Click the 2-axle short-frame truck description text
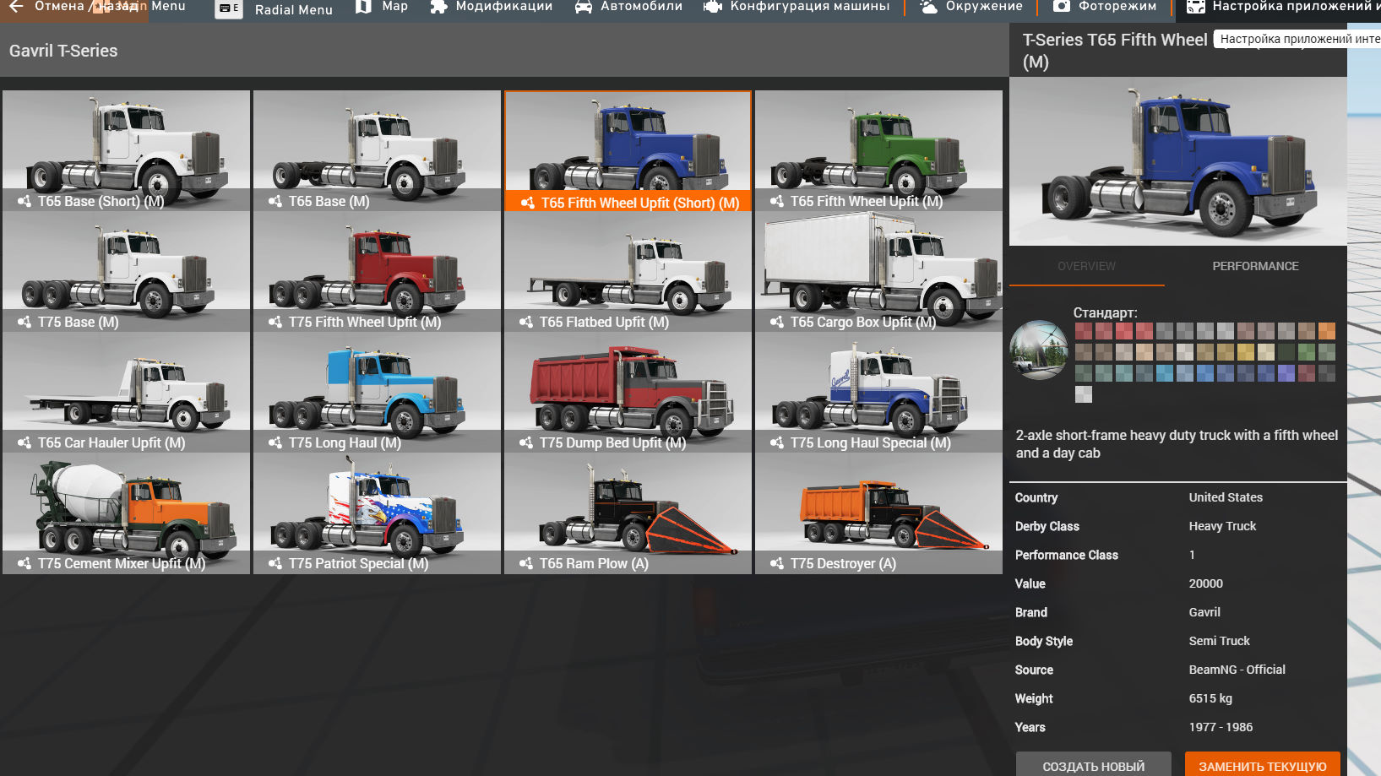 (x=1177, y=444)
